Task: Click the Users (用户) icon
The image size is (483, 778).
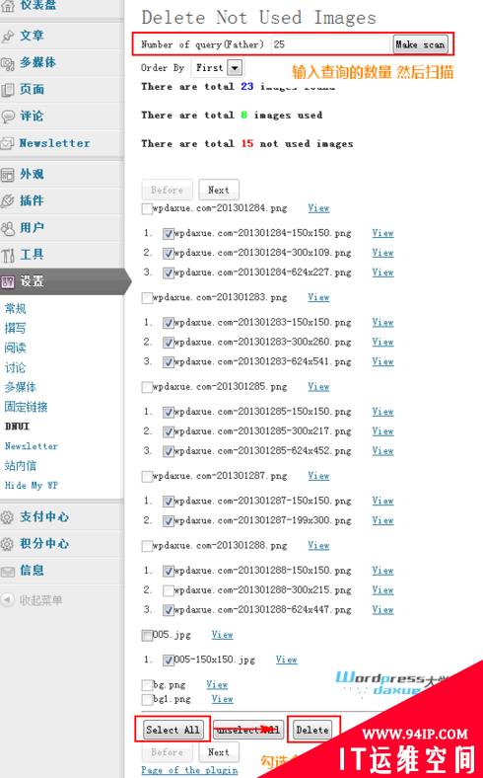Action: (8, 228)
